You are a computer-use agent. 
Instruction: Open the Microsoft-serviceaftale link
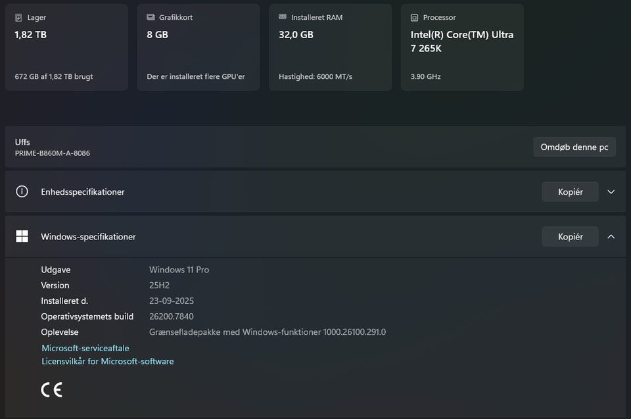click(x=85, y=348)
